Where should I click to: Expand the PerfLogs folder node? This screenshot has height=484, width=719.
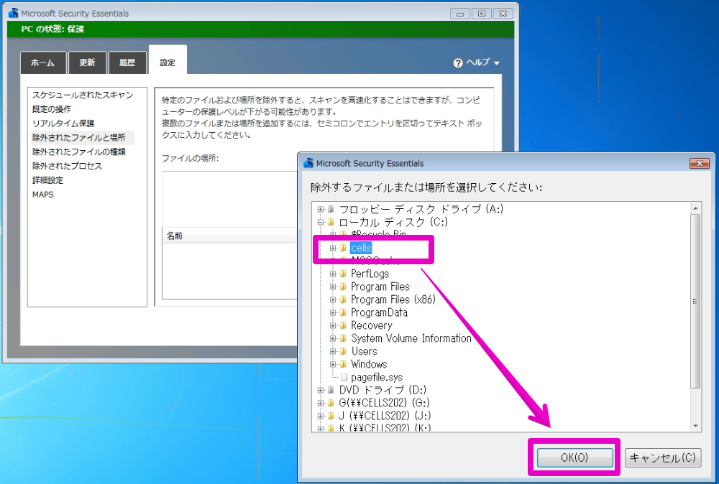pos(333,274)
